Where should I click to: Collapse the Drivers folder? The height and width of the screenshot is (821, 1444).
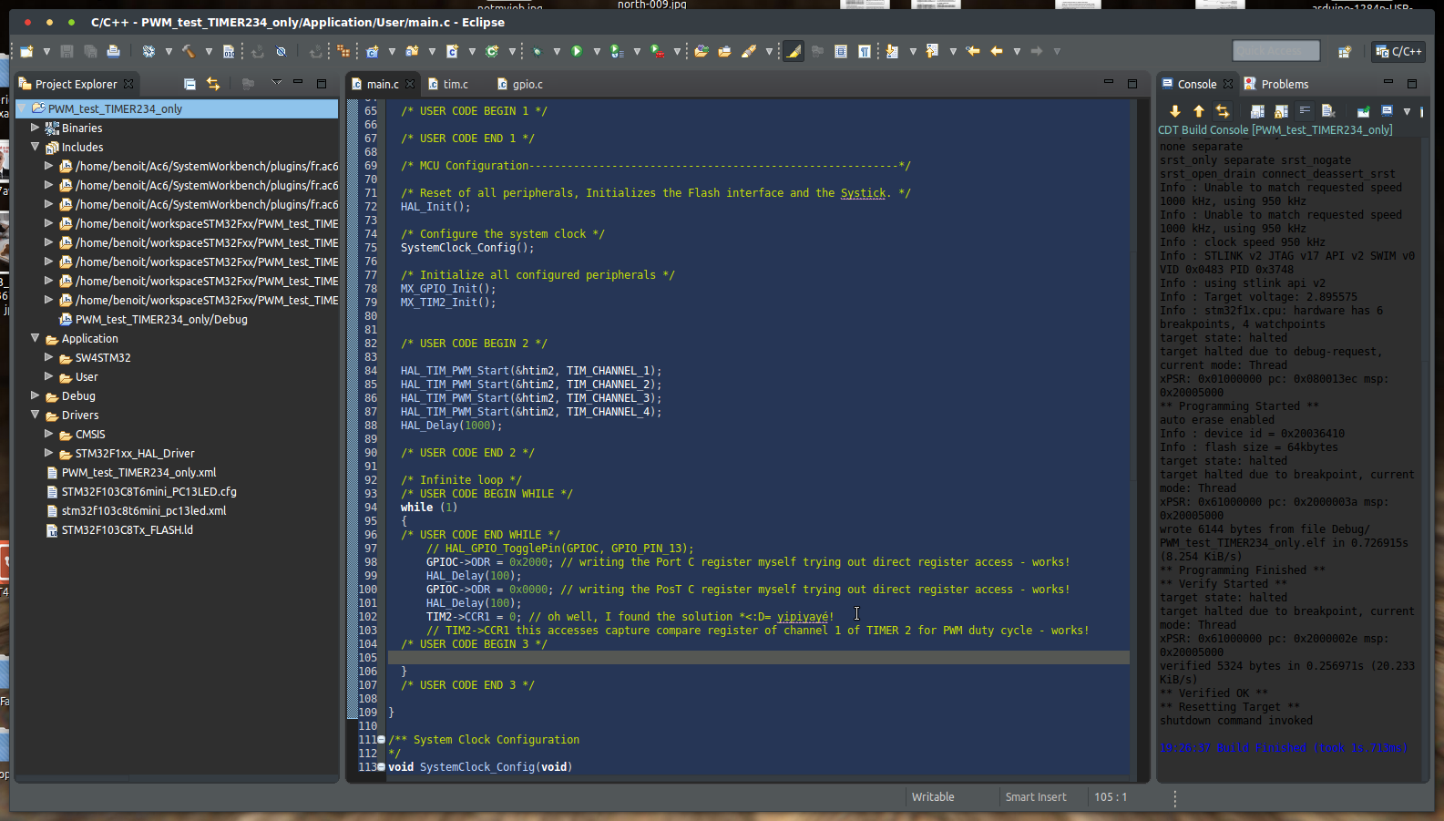coord(36,416)
